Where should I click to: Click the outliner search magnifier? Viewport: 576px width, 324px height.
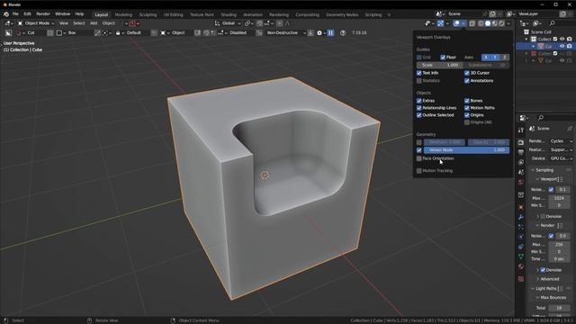pyautogui.click(x=552, y=23)
